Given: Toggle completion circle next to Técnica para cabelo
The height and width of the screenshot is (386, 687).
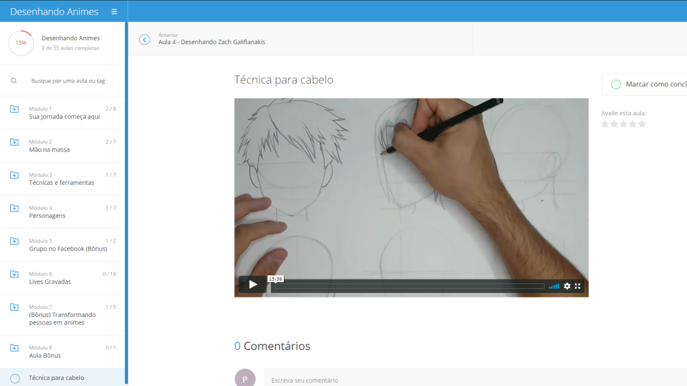Looking at the screenshot, I should (x=15, y=379).
